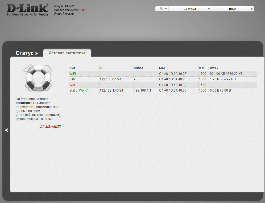Select the Сетевая статистика tab
This screenshot has width=265, height=203.
tap(67, 53)
